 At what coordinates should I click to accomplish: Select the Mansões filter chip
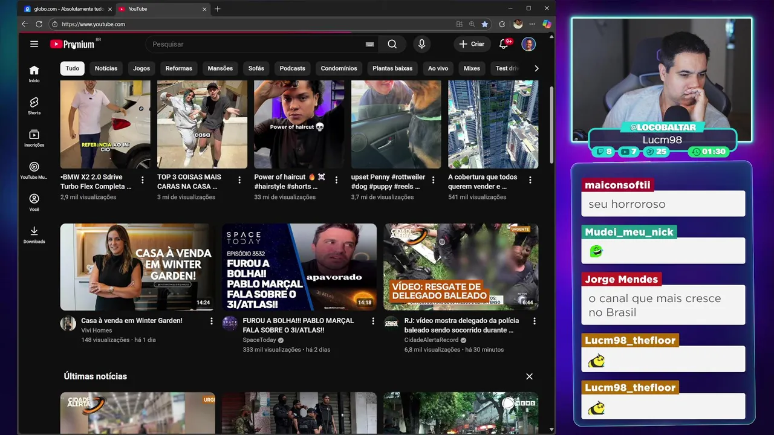220,68
